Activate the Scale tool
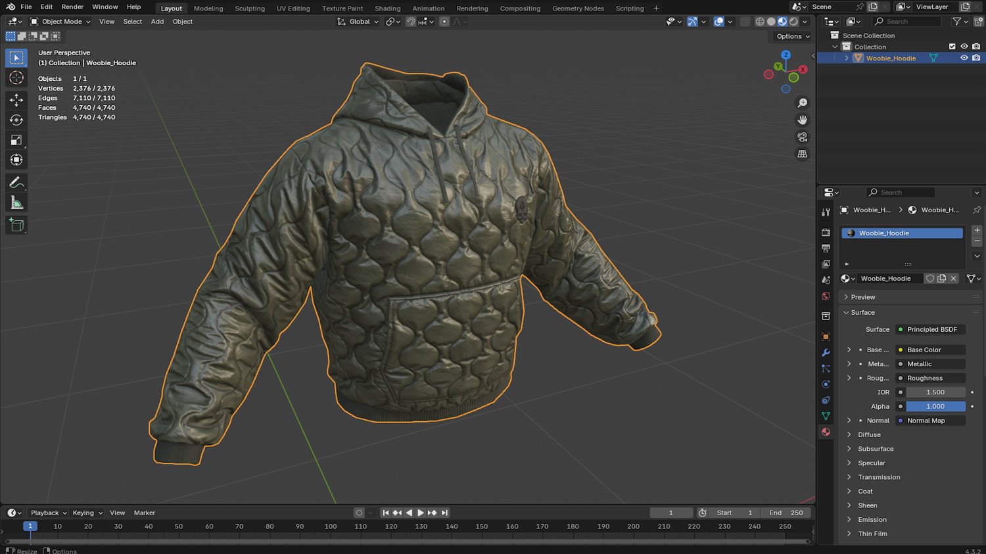986x554 pixels. coord(16,140)
